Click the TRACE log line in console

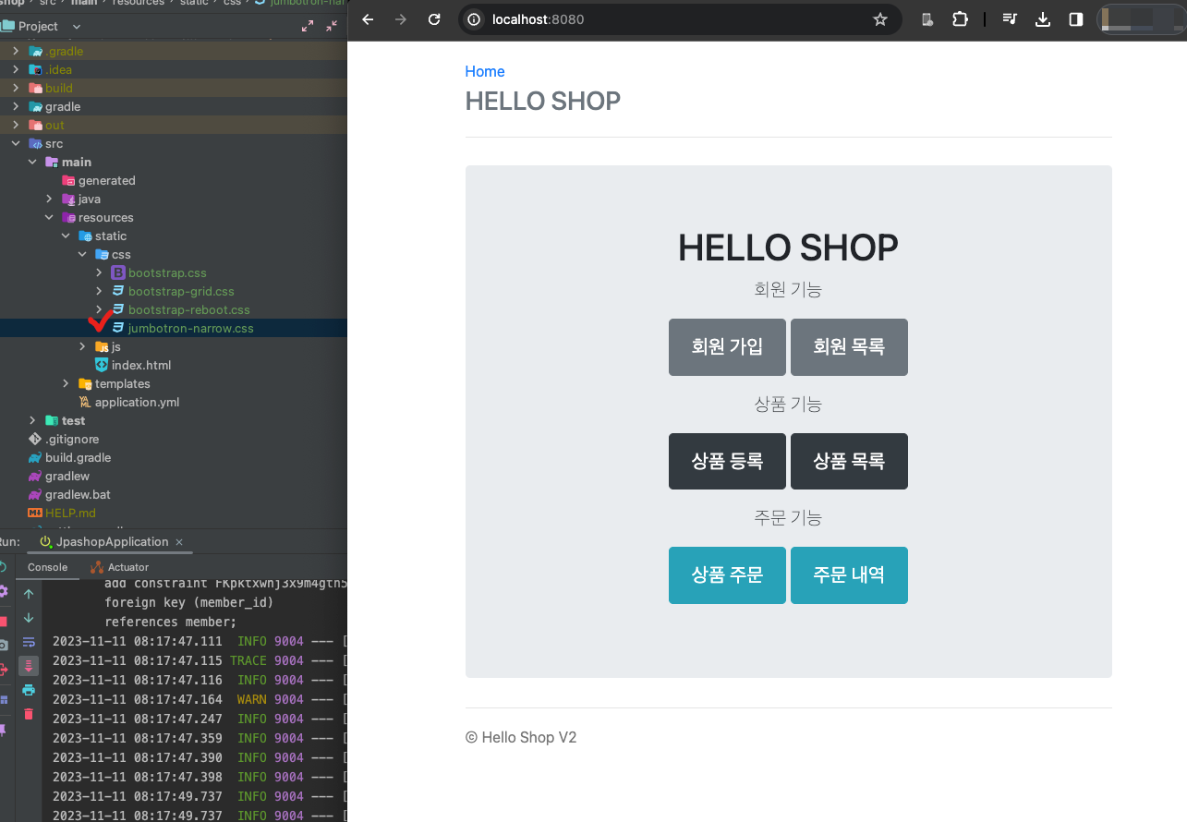tap(200, 660)
